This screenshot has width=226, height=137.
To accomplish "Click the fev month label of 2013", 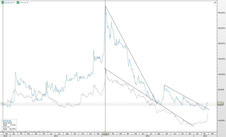I will point(21,134).
